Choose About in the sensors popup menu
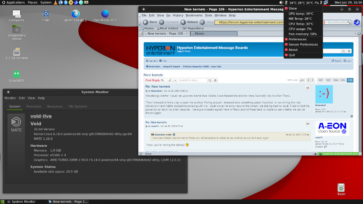This screenshot has width=363, height=204. pos(303,50)
